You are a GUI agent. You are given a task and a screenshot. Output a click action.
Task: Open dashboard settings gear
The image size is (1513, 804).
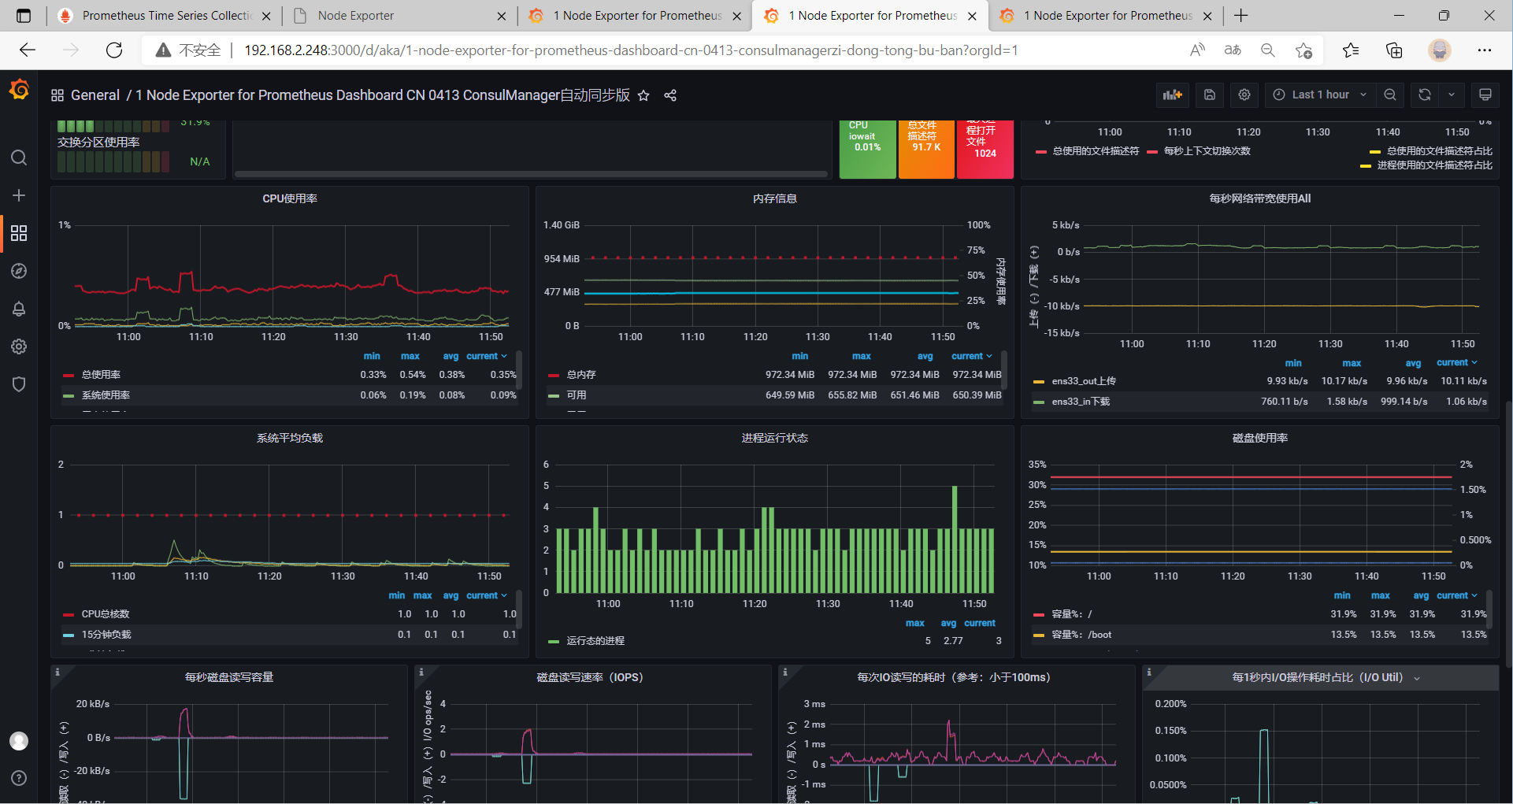[x=1244, y=94]
